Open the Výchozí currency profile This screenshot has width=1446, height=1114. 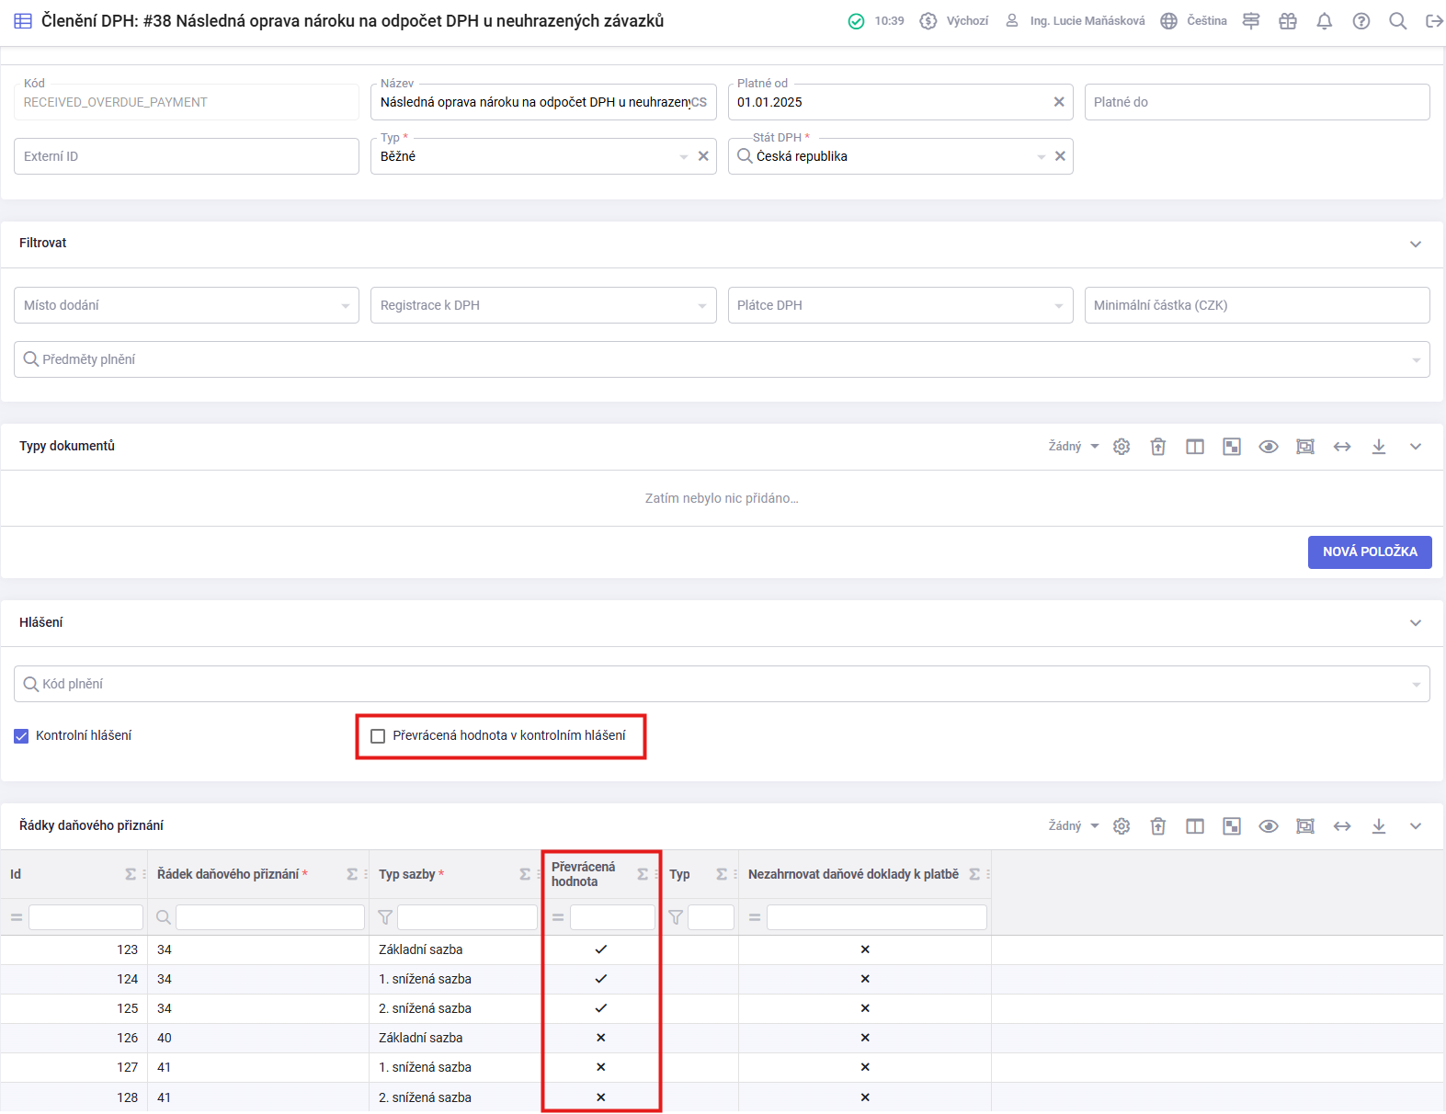(954, 21)
